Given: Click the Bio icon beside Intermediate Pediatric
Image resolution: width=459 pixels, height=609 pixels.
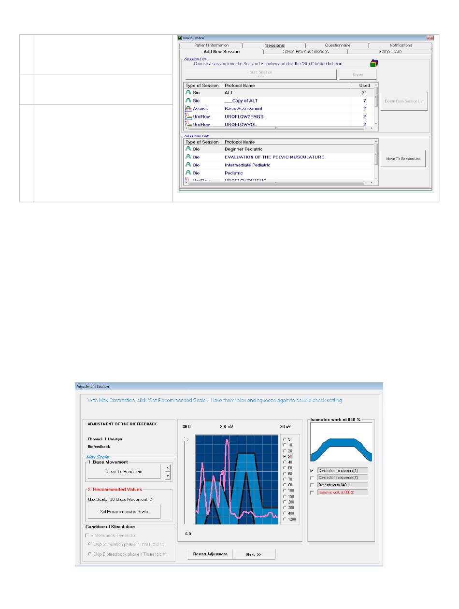Looking at the screenshot, I should [188, 165].
